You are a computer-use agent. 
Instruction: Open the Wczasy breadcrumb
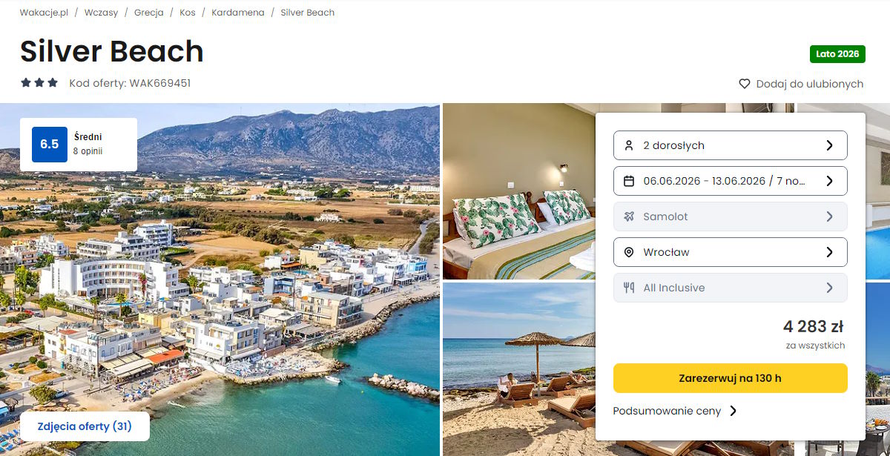pos(101,13)
